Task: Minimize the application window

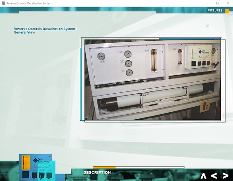Action: (207, 3)
